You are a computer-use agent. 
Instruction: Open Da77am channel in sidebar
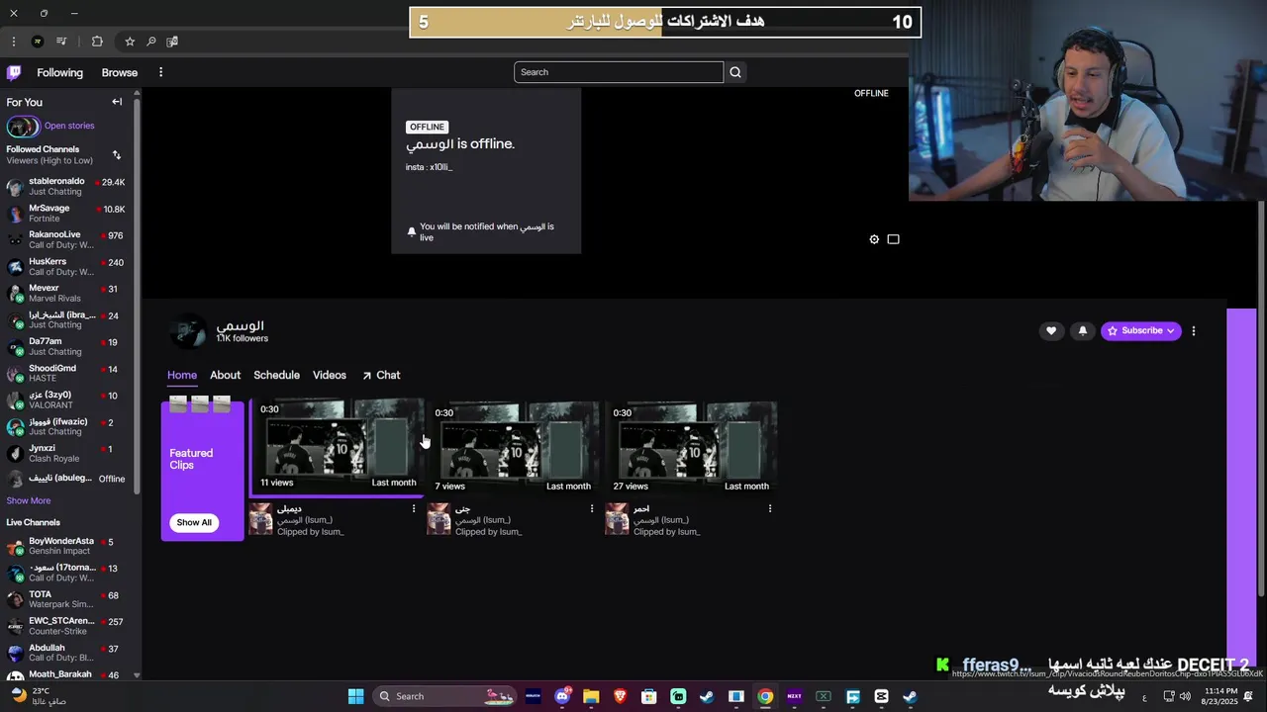[68, 346]
